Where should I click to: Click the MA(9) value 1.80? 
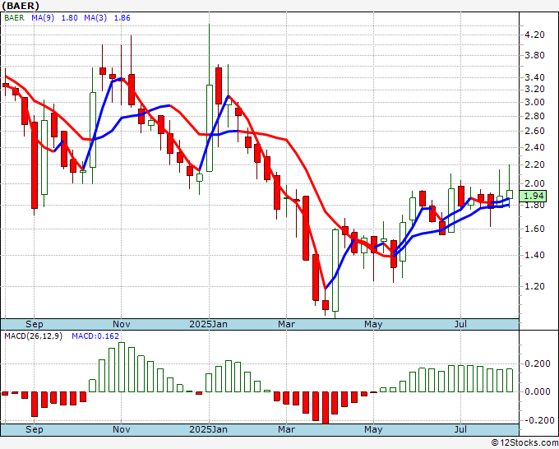click(70, 18)
